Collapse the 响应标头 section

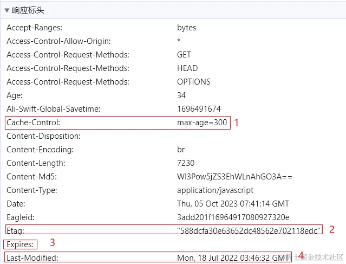tap(7, 10)
